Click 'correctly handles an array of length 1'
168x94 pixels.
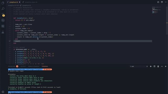pos(25,84)
